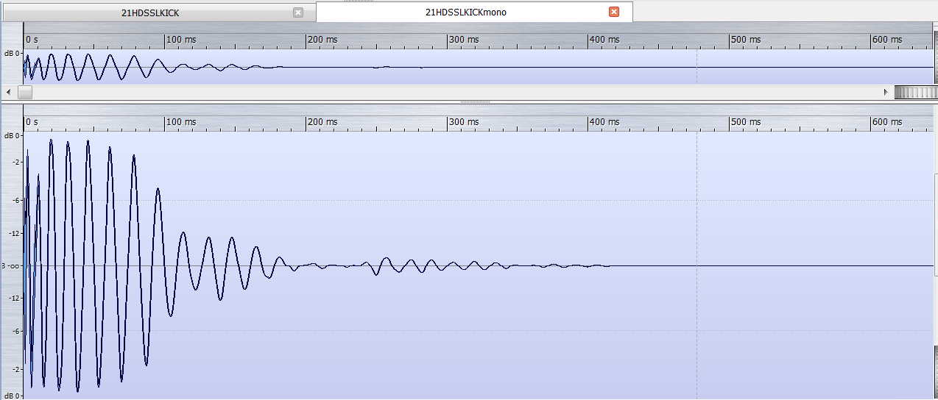This screenshot has width=938, height=400.
Task: Close the 21HDSSLKICK tab
Action: click(x=297, y=12)
